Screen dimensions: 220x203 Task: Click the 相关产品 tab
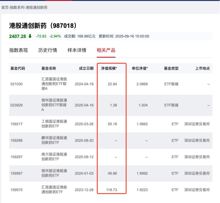(x=106, y=50)
